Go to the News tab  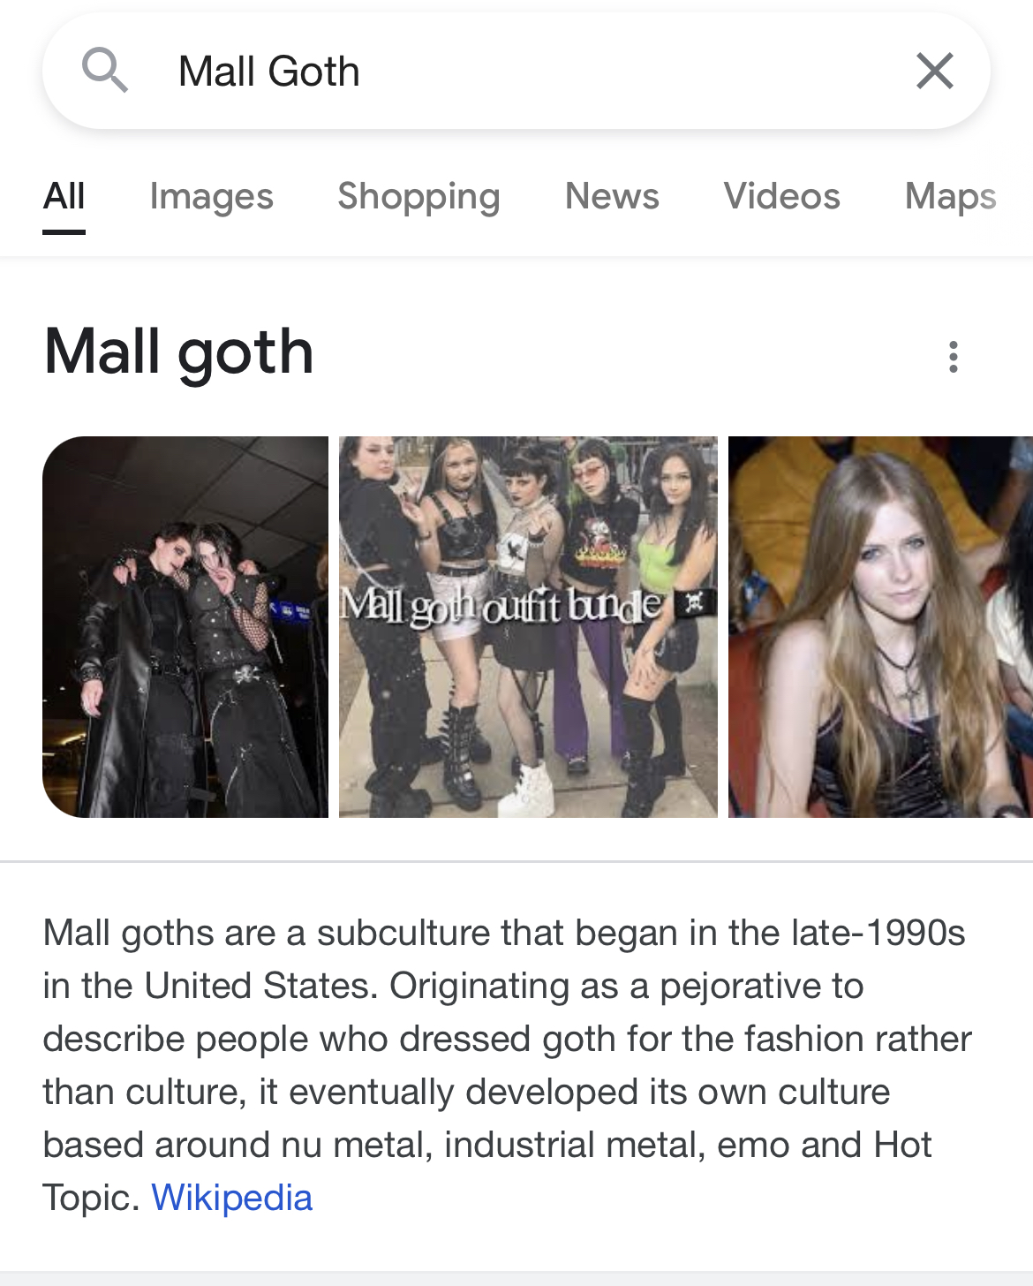pyautogui.click(x=612, y=196)
